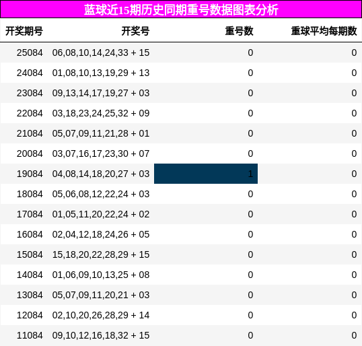This screenshot has width=362, height=346.
Task: Click draw numbers 05,07,09,11,20,21 + 03
Action: (x=101, y=295)
